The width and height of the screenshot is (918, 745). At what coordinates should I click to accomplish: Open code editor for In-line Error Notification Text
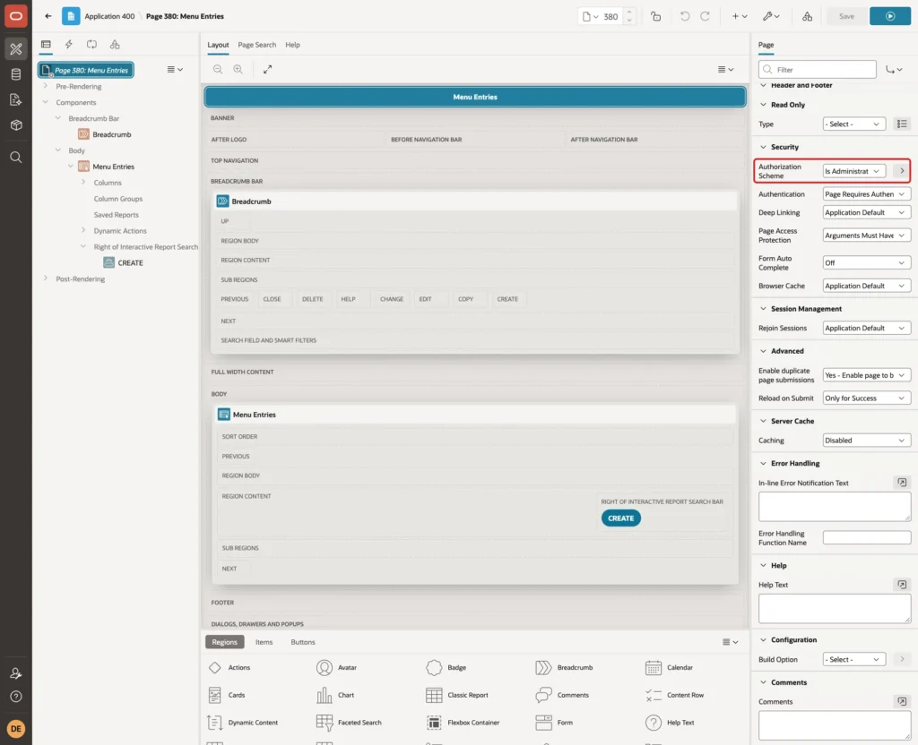902,483
